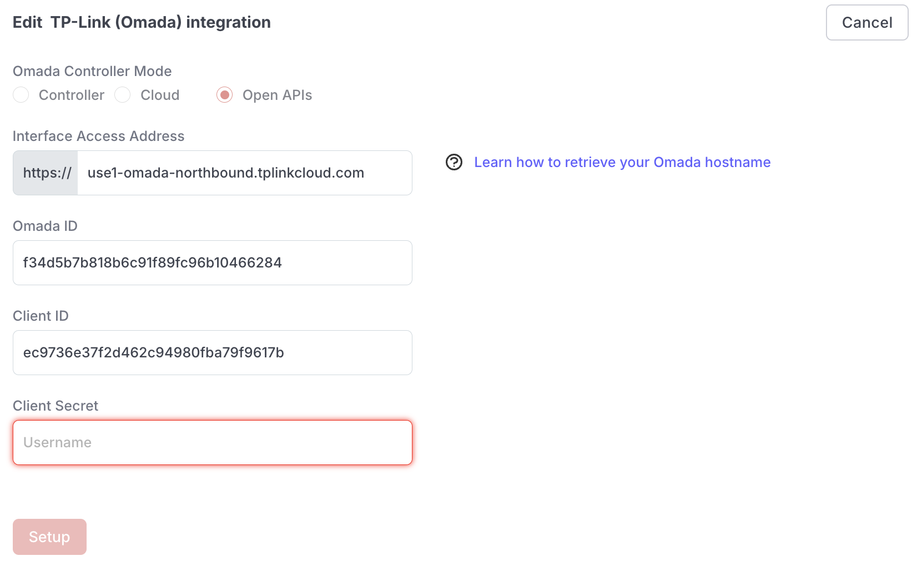The width and height of the screenshot is (917, 566).
Task: Select the Open APIs radio button
Action: 224,95
